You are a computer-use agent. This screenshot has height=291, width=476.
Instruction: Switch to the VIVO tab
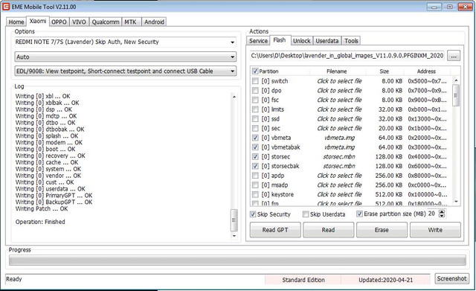(79, 22)
